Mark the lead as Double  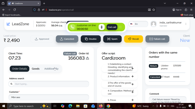pos(91,39)
